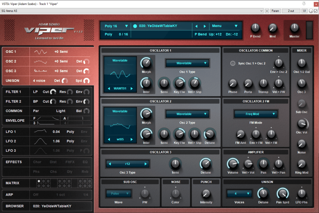Click the Master volume knob
This screenshot has width=319, height=213.
click(x=294, y=28)
